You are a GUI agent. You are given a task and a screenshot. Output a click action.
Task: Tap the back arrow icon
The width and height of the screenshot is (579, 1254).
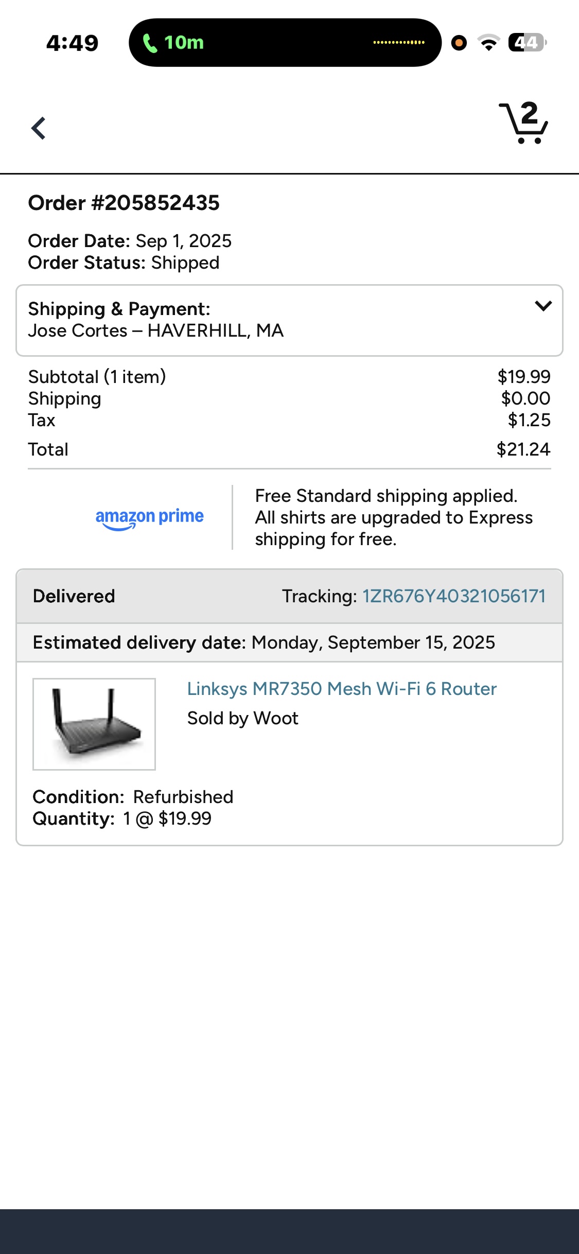(39, 128)
